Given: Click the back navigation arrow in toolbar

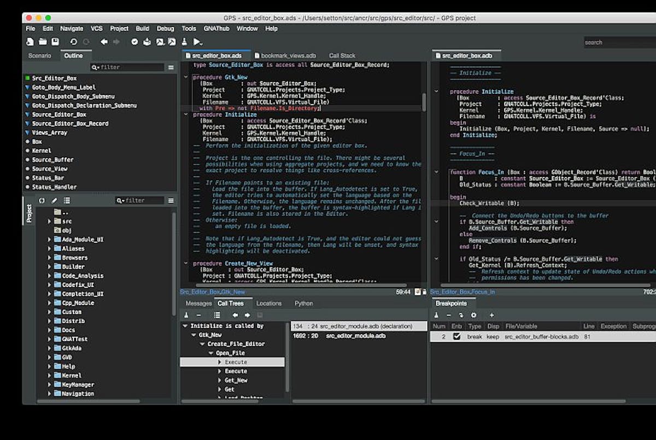Looking at the screenshot, I should [x=104, y=42].
